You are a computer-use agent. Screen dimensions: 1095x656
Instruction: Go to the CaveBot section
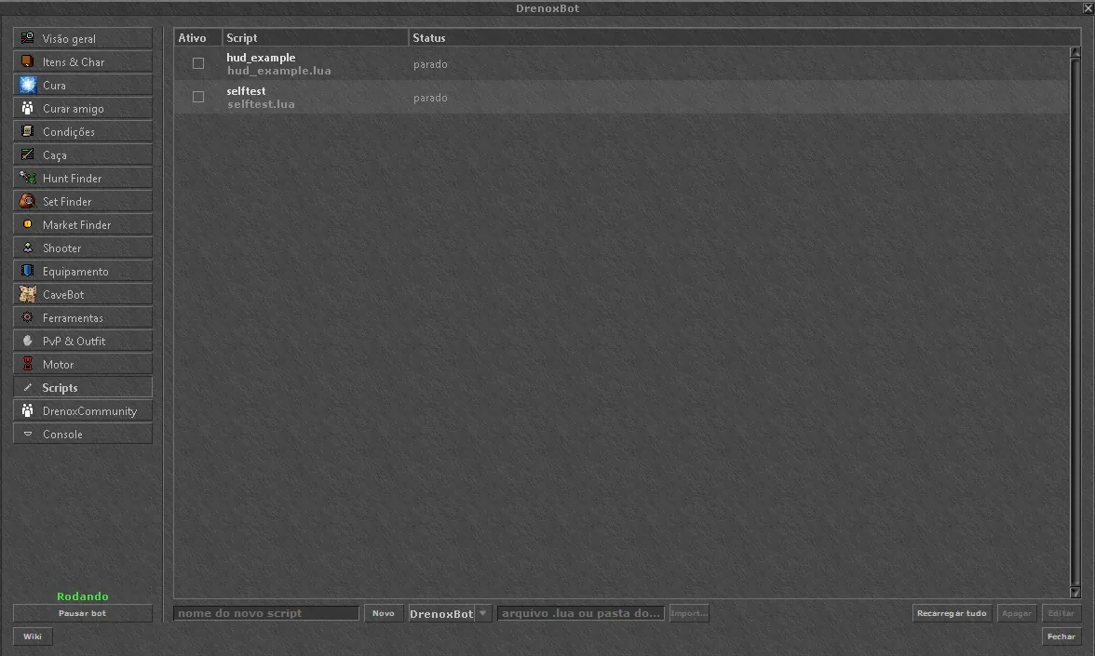tap(82, 294)
